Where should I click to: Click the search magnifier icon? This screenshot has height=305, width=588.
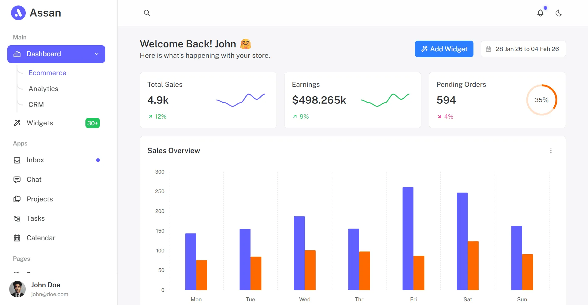[x=147, y=13]
